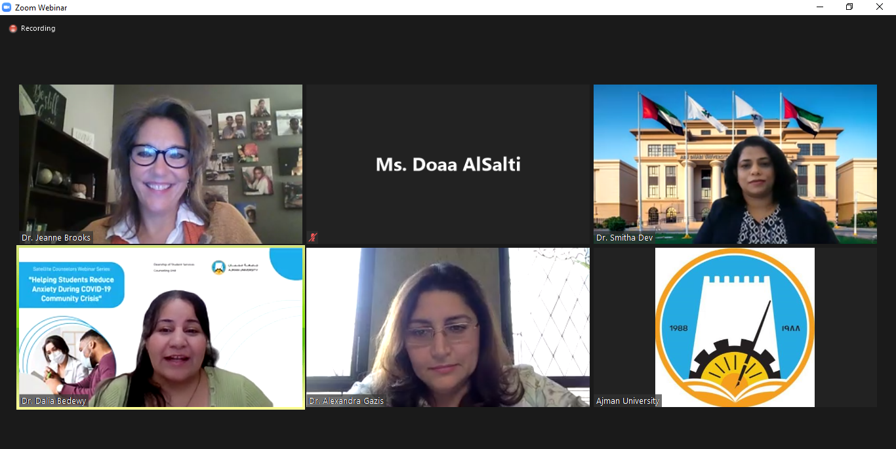Click the Ms. Doaa AlSalti name placeholder

(x=448, y=164)
